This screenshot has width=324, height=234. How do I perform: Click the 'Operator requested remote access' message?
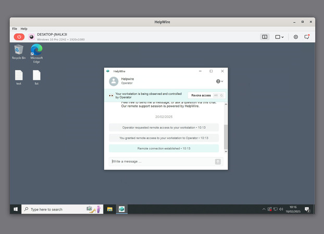(164, 127)
